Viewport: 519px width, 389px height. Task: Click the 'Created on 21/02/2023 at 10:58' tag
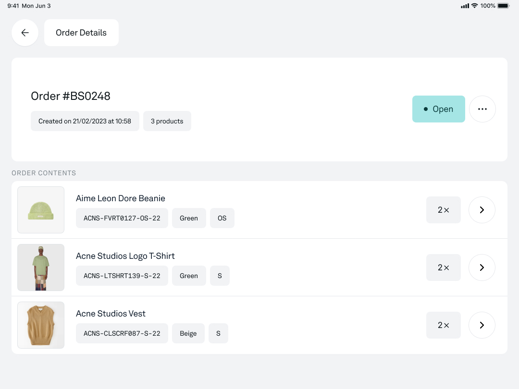click(85, 121)
